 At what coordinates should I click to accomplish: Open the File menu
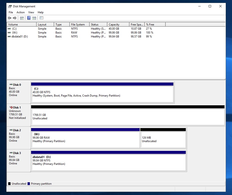[11, 12]
